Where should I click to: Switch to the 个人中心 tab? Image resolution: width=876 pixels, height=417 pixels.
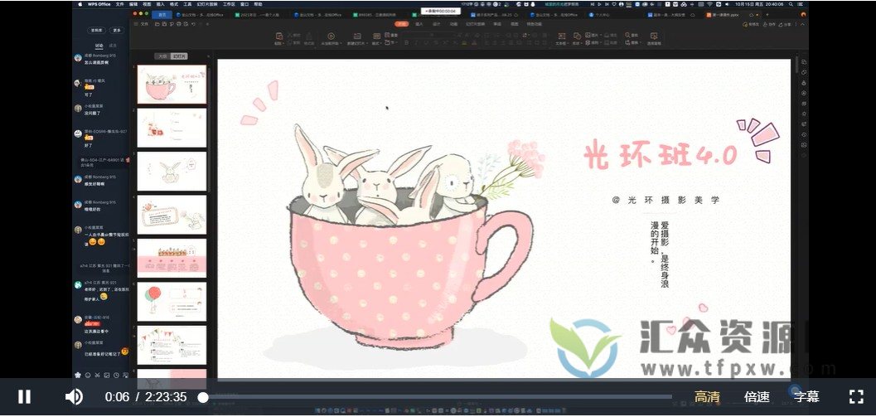[600, 15]
